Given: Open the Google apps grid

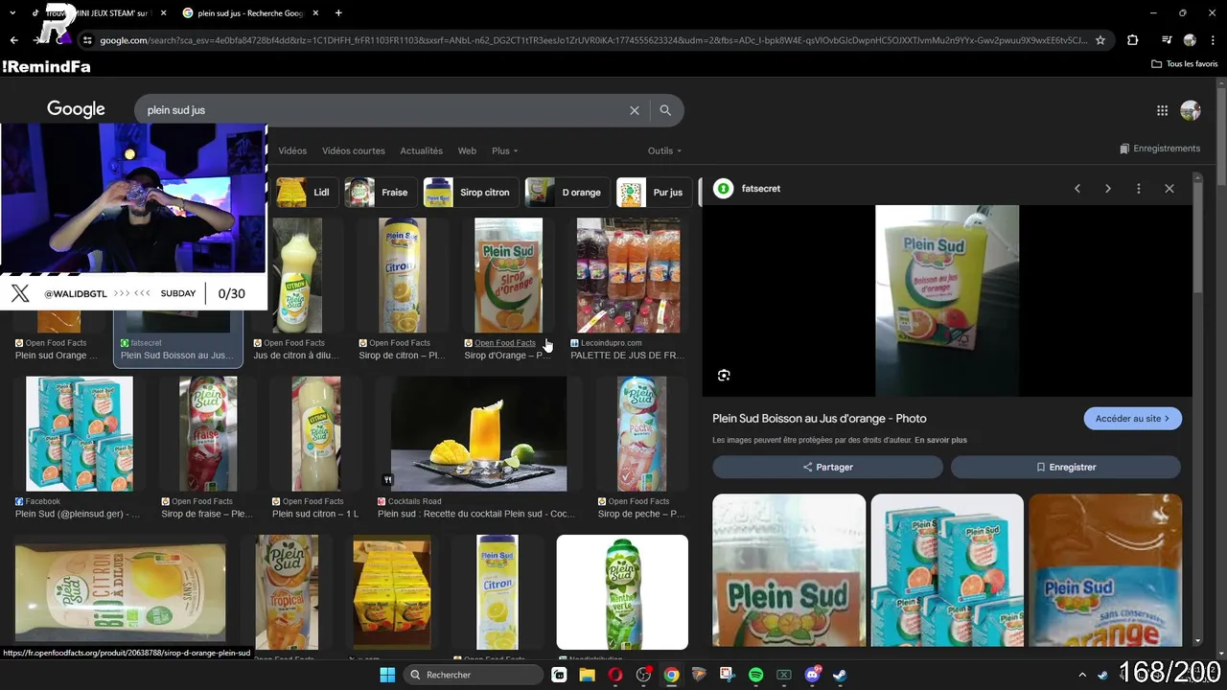Looking at the screenshot, I should click(1162, 110).
